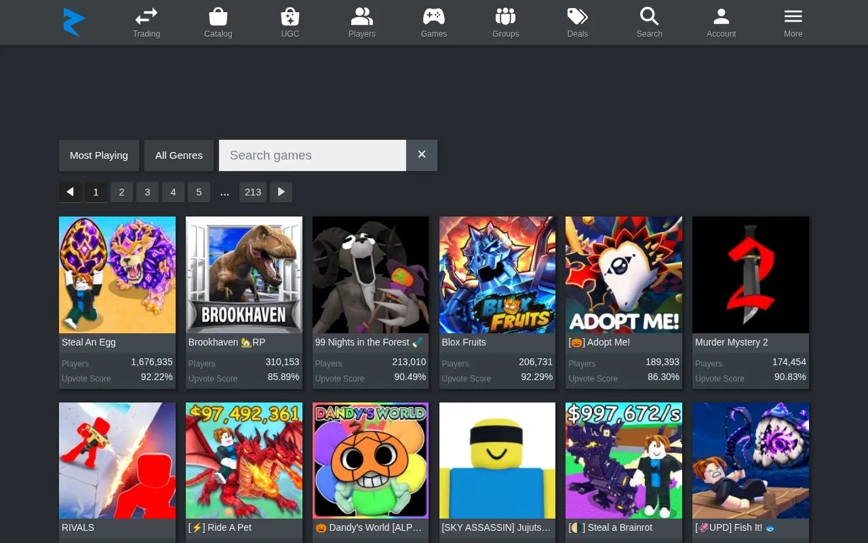Open the Dandy's World thumbnail

(x=370, y=461)
